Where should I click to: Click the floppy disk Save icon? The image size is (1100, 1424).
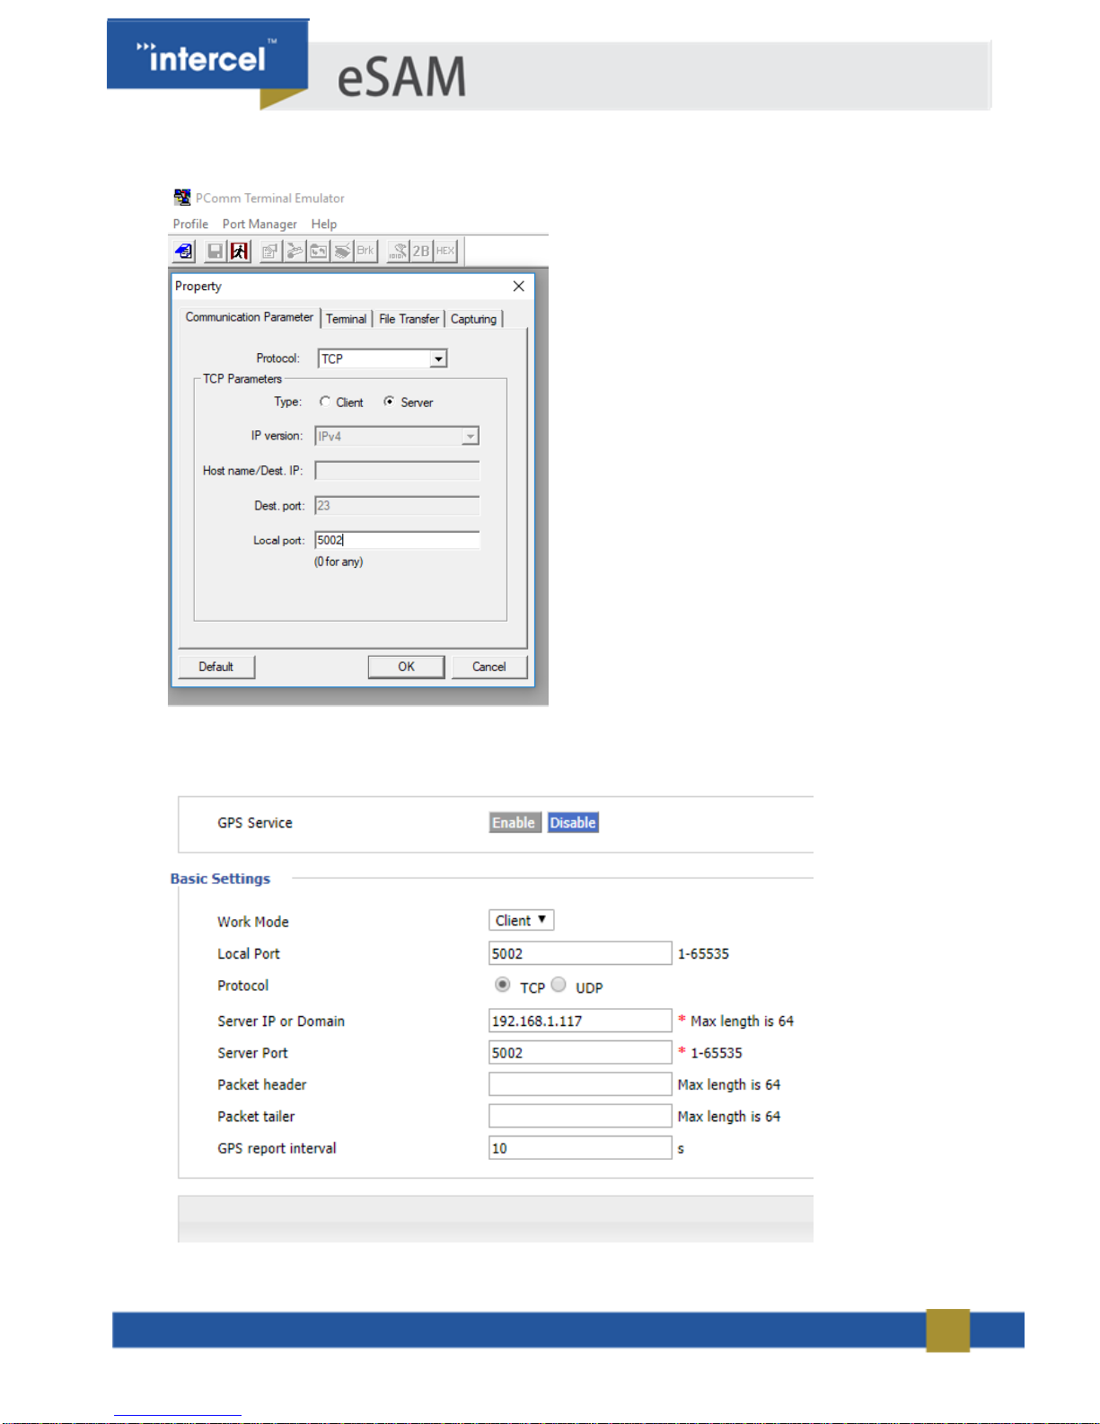click(215, 252)
